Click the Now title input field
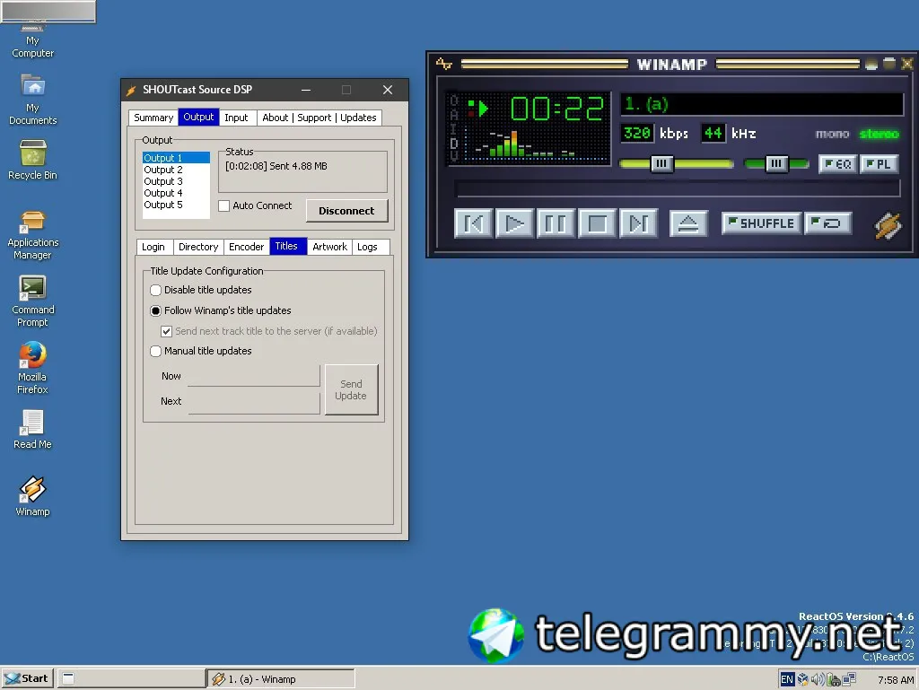 [254, 376]
